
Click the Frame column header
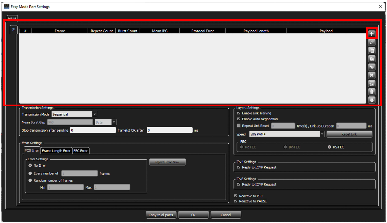click(x=60, y=31)
